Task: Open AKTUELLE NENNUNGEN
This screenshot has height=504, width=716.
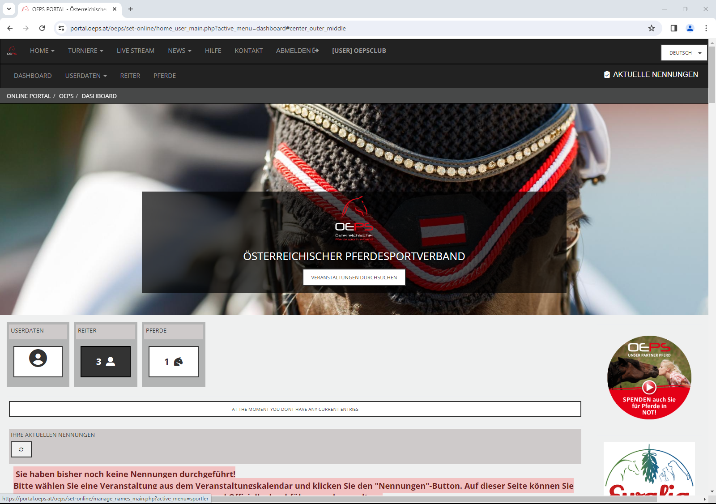Action: tap(651, 75)
